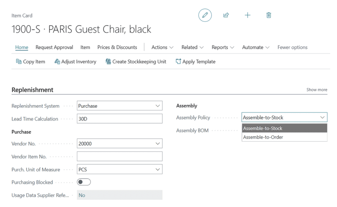Click the pencil edit icon

205,15
